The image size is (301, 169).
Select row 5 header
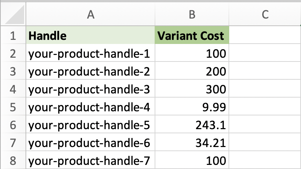[13, 106]
